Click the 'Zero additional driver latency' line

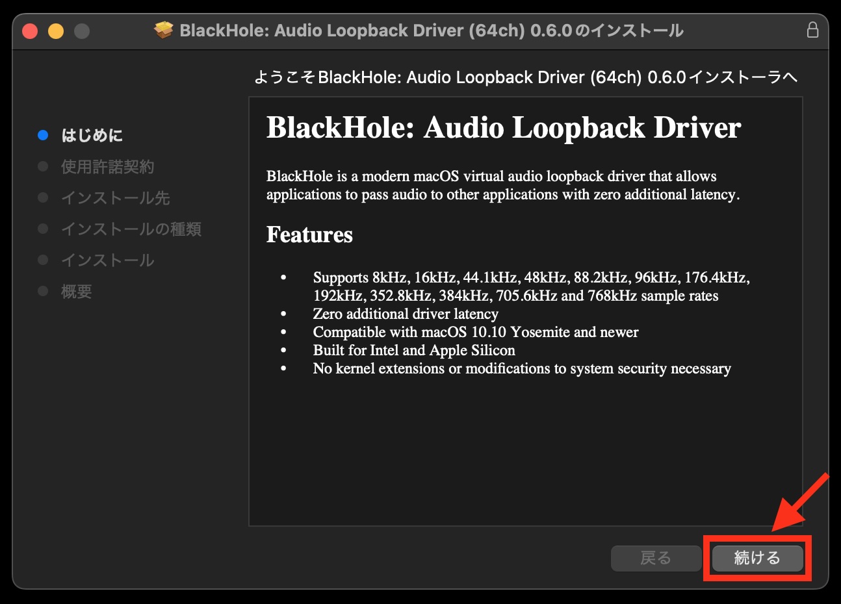[x=406, y=314]
